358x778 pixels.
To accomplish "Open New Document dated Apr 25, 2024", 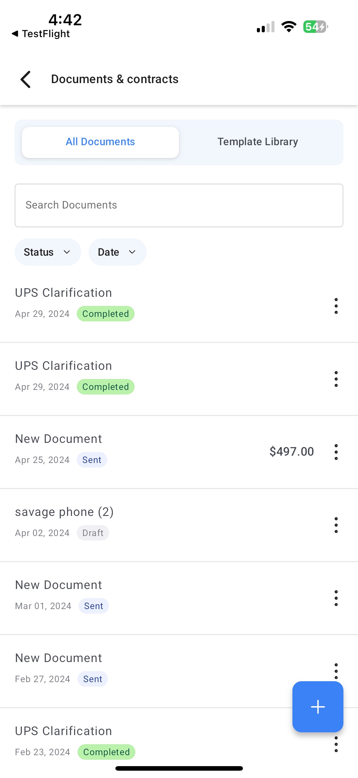I will pos(59,439).
